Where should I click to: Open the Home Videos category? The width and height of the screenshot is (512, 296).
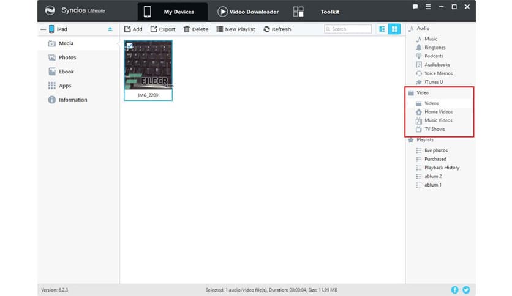439,112
